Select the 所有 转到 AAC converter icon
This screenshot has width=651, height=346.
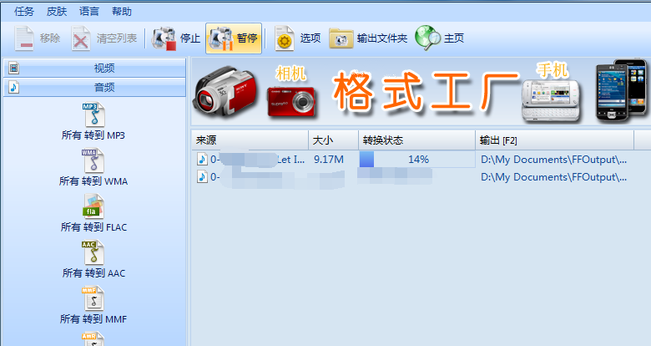pyautogui.click(x=93, y=252)
